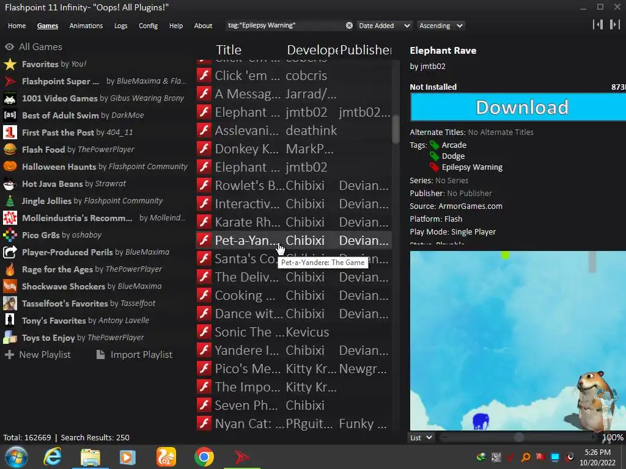Click the Hot Java Beans coffee icon

tap(10, 184)
